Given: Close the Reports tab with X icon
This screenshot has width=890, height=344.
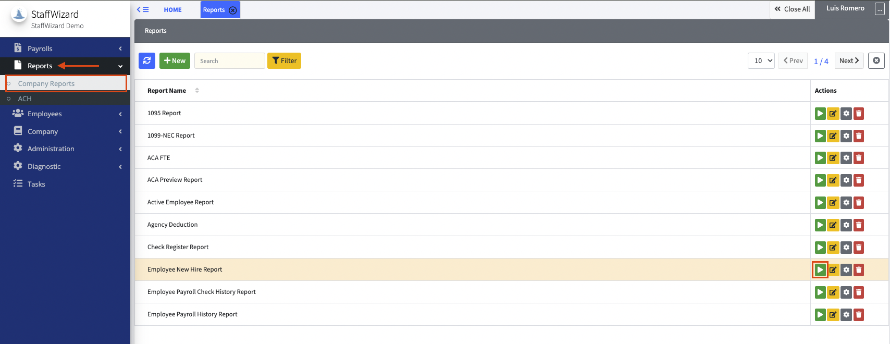Looking at the screenshot, I should click(233, 10).
